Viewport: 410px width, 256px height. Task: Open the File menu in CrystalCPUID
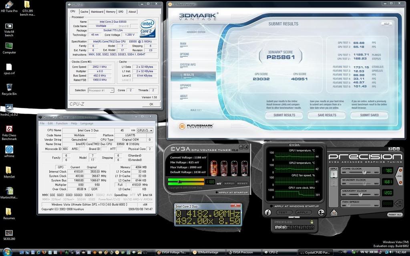point(42,123)
